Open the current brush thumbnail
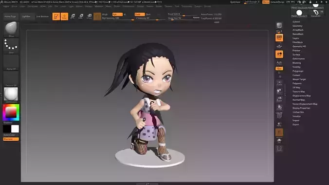 coord(11,29)
